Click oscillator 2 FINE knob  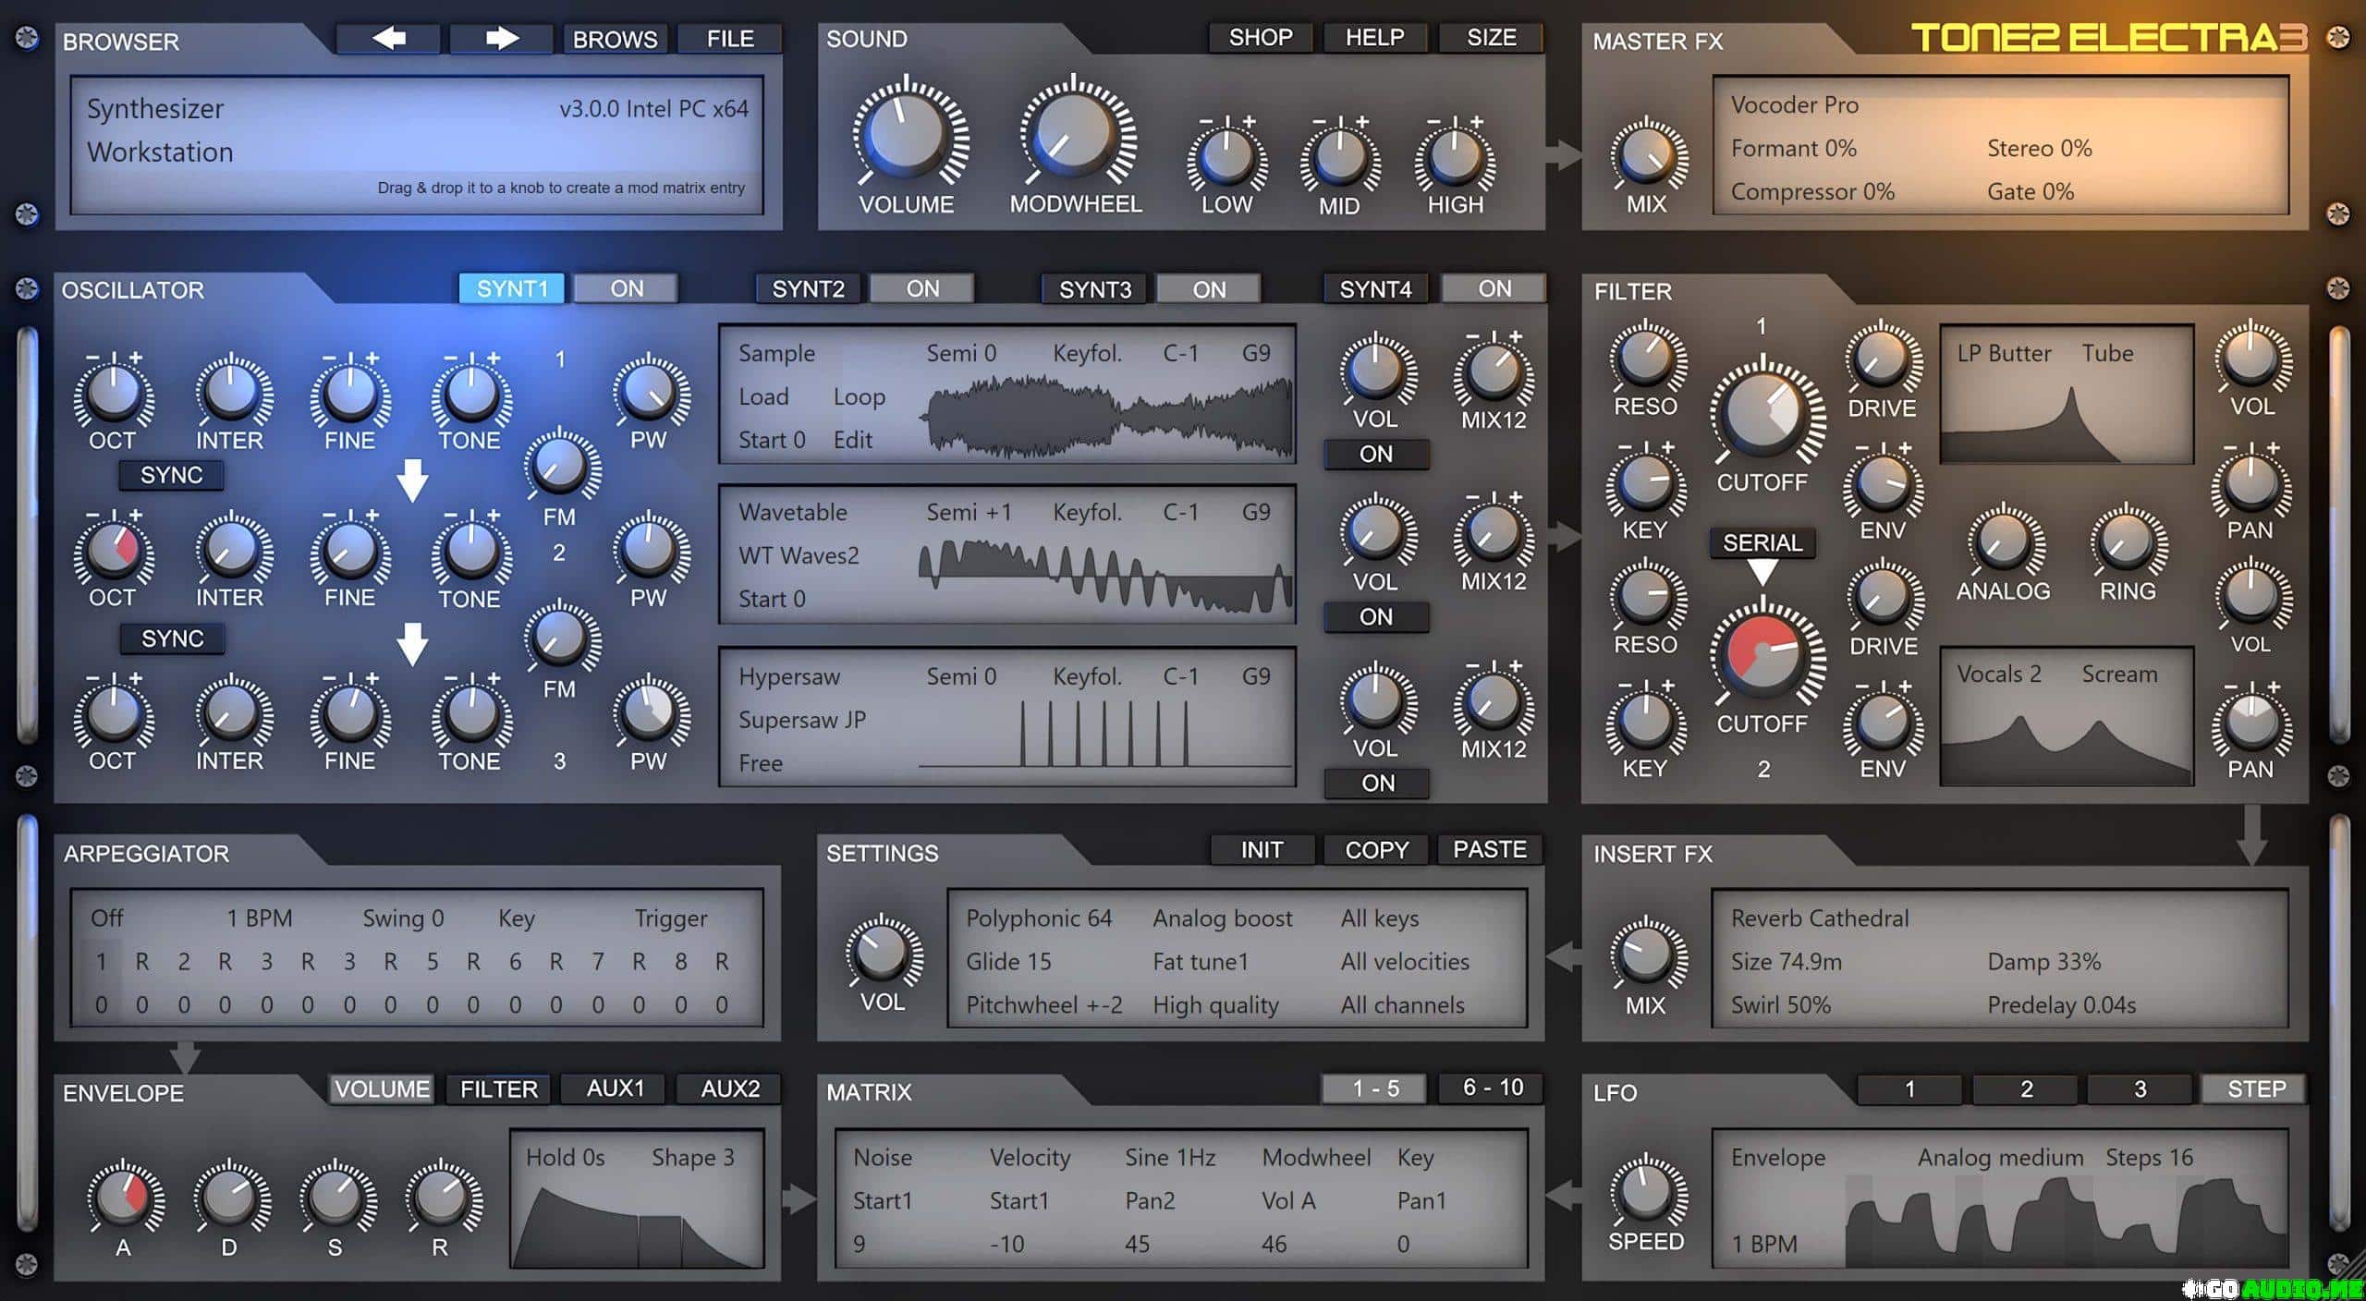(349, 549)
